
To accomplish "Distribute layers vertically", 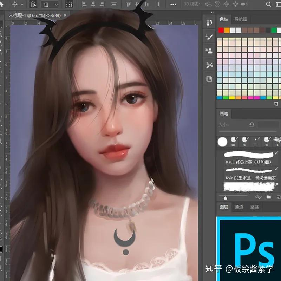I will pos(114,4).
